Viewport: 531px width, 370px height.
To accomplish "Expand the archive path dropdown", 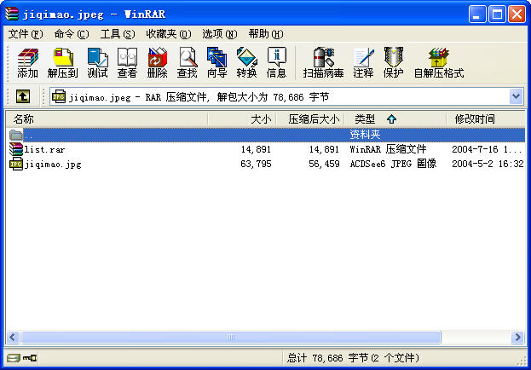I will tap(516, 97).
